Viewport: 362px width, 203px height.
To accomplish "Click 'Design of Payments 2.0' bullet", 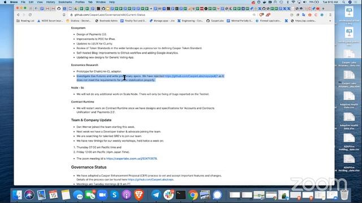I will [x=92, y=34].
